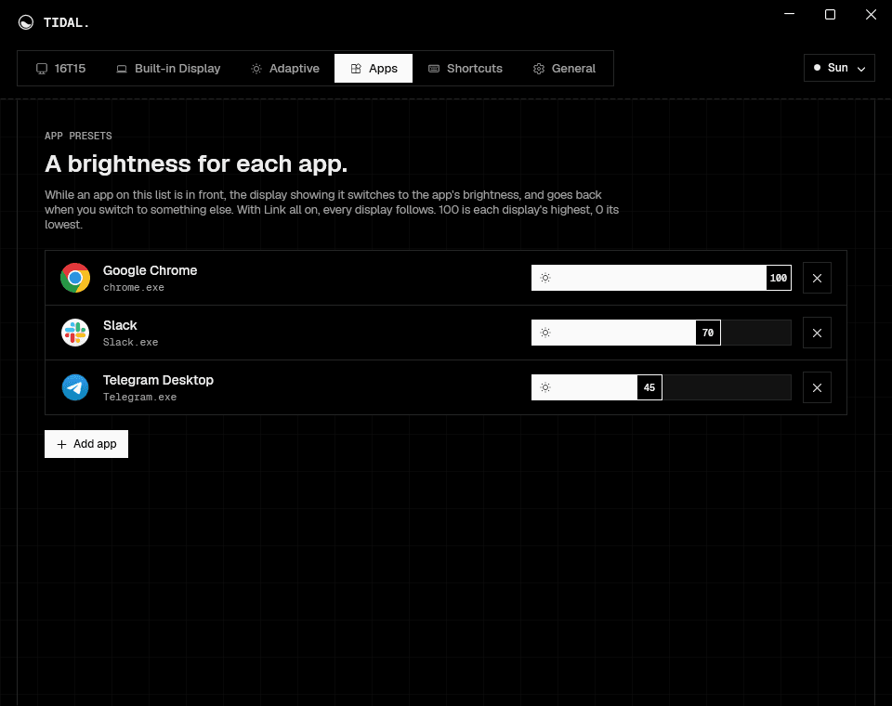Click the Telegram.exe process name
892x706 pixels.
click(x=139, y=397)
